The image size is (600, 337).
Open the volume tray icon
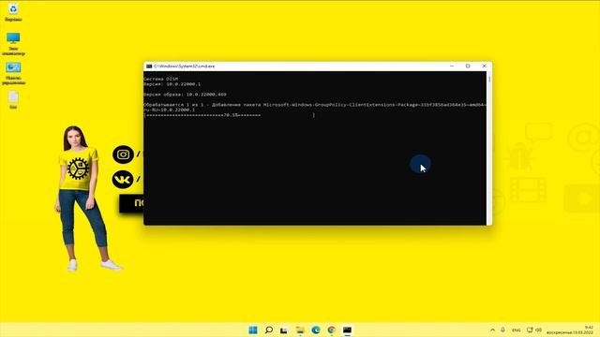tap(538, 330)
